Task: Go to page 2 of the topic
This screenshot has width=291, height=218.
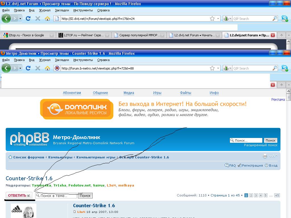Action: [x=251, y=195]
